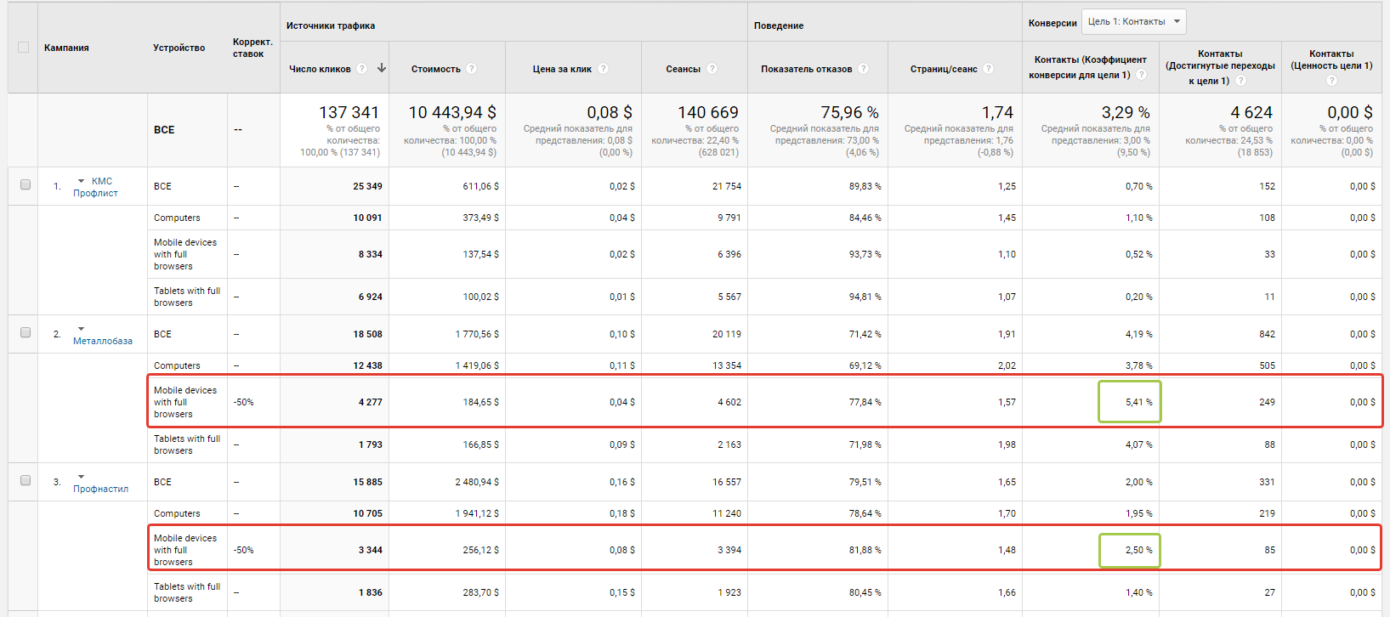Click the 15 885 clicks cell
Image resolution: width=1390 pixels, height=617 pixels.
[x=367, y=482]
